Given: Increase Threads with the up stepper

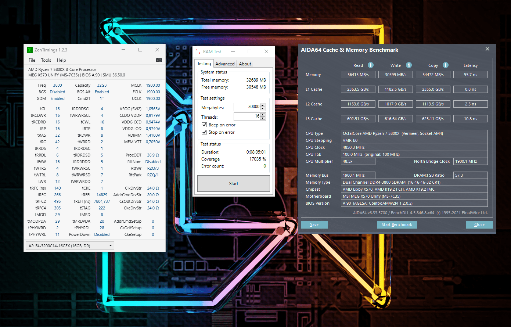Looking at the screenshot, I should click(x=263, y=115).
